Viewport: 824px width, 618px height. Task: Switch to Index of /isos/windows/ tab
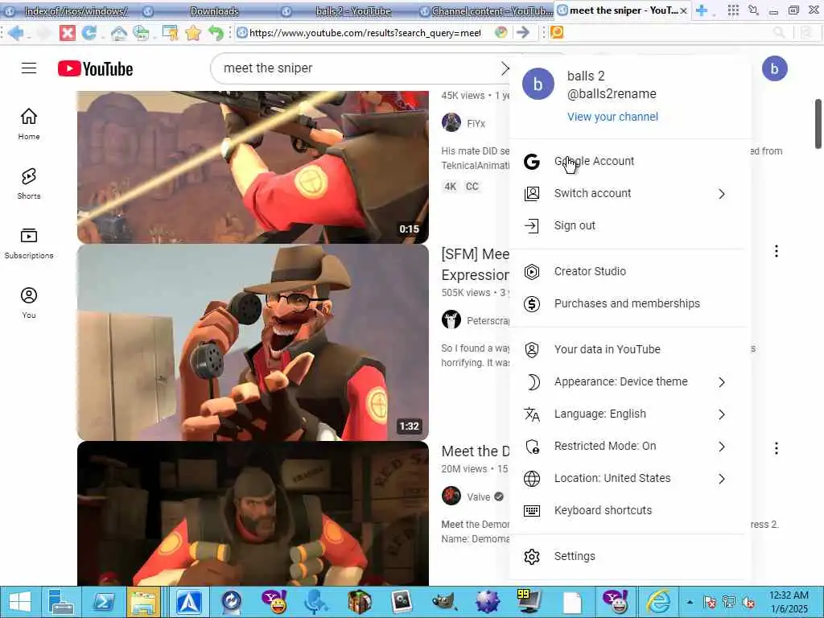pos(68,10)
